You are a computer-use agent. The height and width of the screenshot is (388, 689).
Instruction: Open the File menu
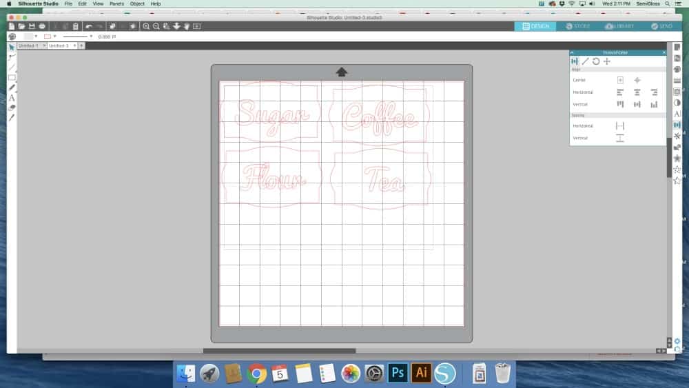point(68,3)
